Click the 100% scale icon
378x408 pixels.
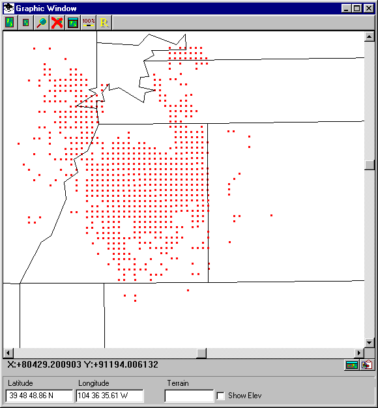89,23
